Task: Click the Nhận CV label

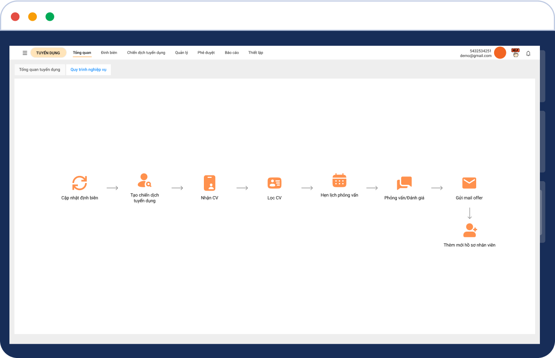Action: [x=210, y=198]
